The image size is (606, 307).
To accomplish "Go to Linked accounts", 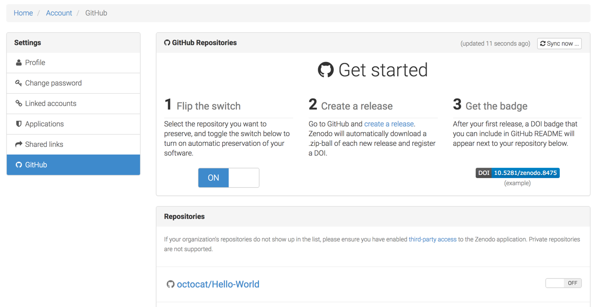I will tap(73, 103).
